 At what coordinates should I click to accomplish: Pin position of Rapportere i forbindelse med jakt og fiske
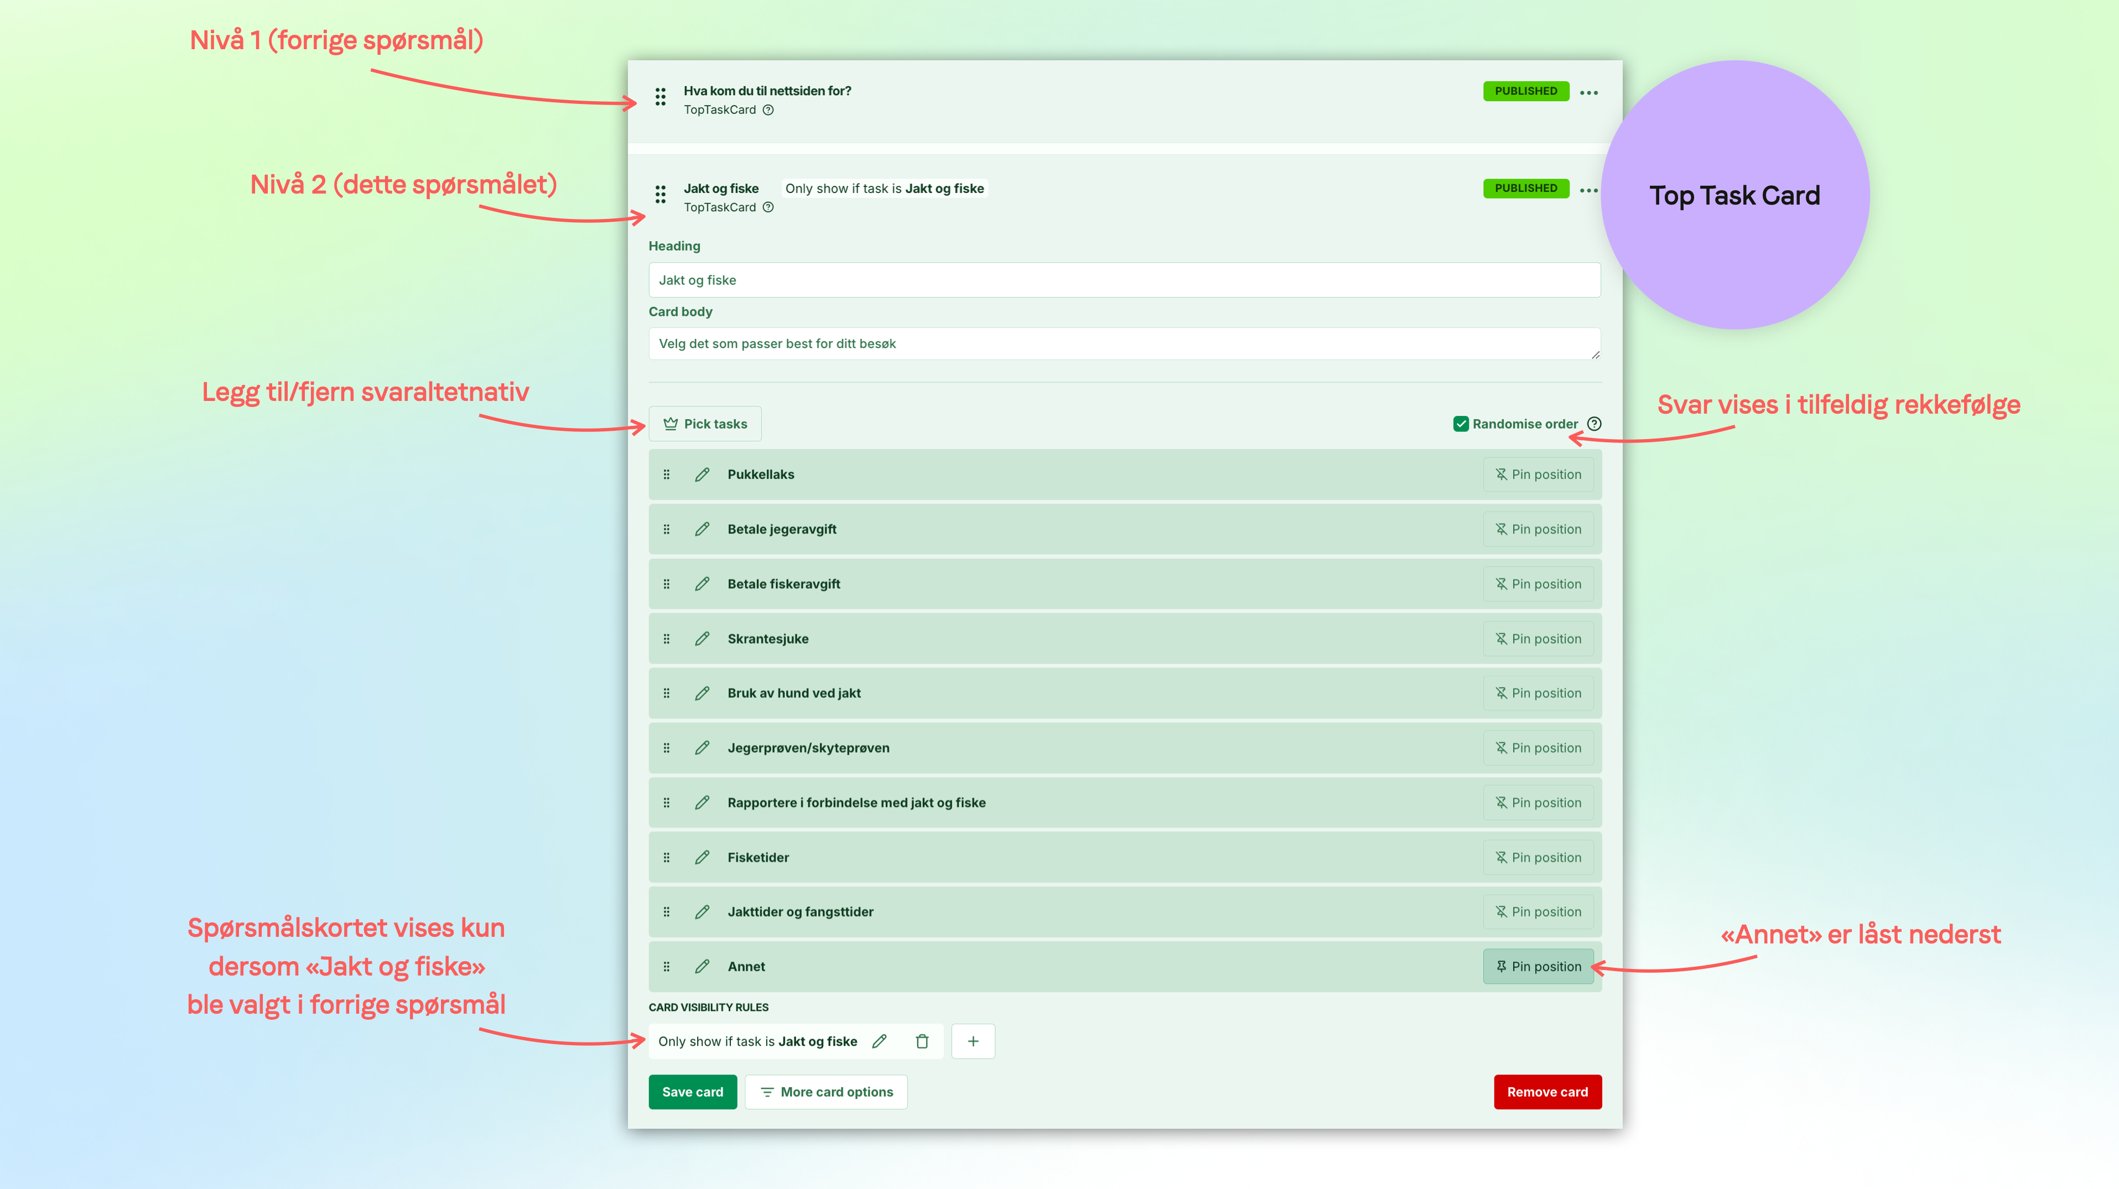(1538, 802)
